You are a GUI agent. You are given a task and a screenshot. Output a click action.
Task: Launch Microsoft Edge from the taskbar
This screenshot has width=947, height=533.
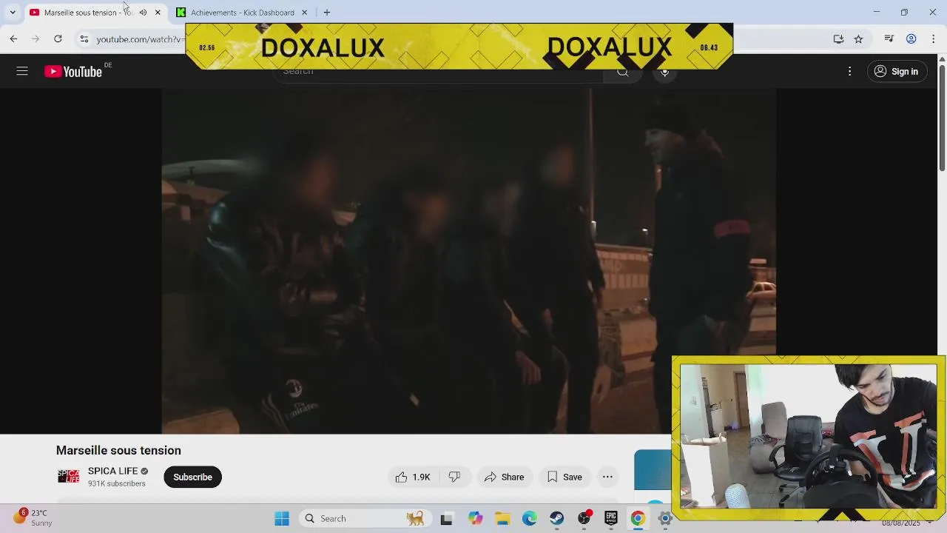(x=529, y=519)
